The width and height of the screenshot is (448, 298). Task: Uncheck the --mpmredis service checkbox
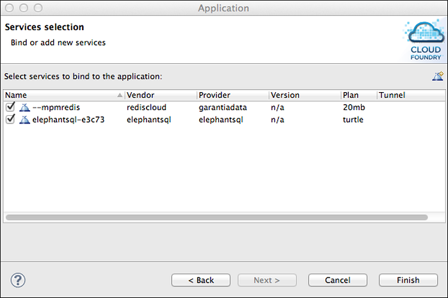pos(10,107)
